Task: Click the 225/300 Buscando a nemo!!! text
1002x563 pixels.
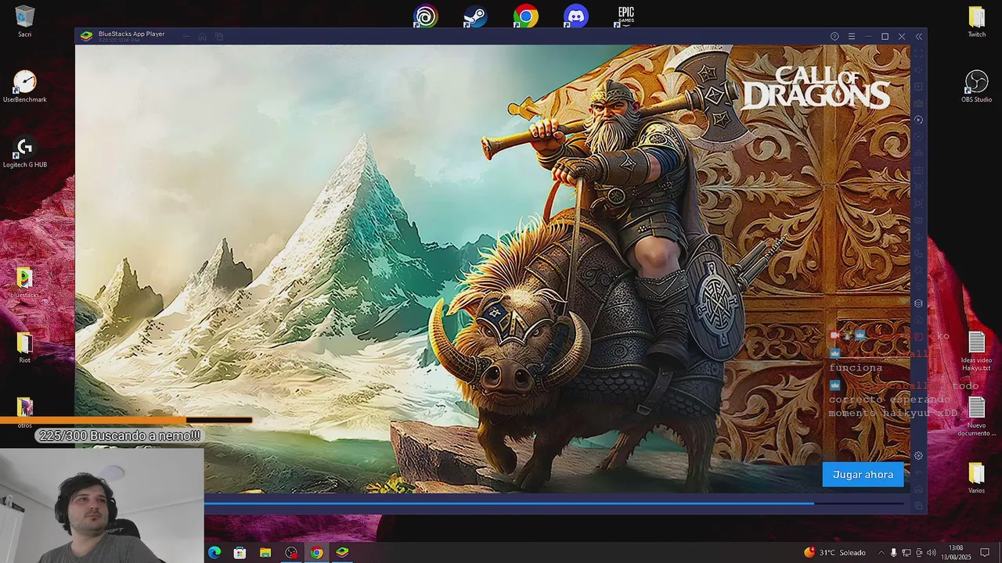Action: click(x=120, y=436)
